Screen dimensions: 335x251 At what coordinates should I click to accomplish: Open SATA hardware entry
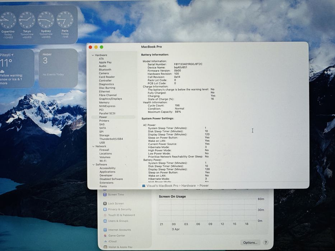(x=103, y=128)
